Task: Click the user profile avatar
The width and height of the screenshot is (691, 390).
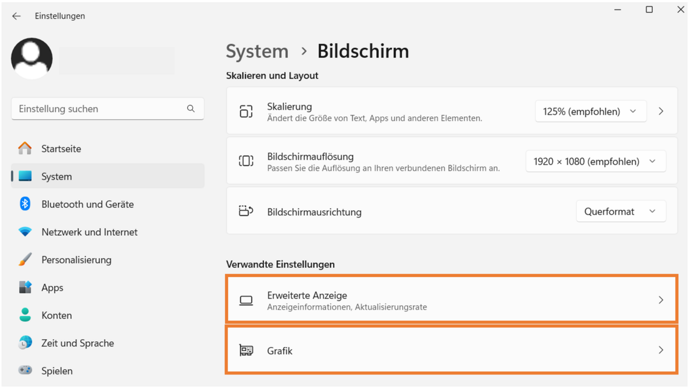Action: tap(32, 58)
